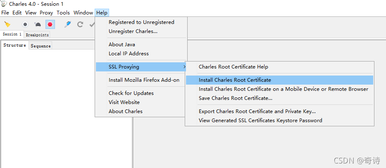386x168 pixels.
Task: Select Install Root Certificate on Mobile Device
Action: pyautogui.click(x=279, y=89)
